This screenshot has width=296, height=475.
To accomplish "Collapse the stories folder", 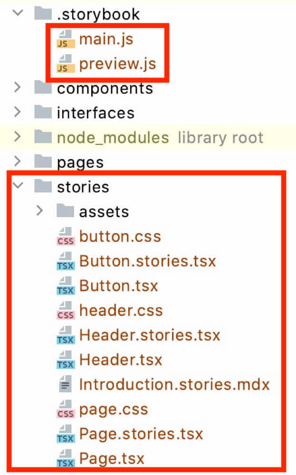I will coord(18,186).
